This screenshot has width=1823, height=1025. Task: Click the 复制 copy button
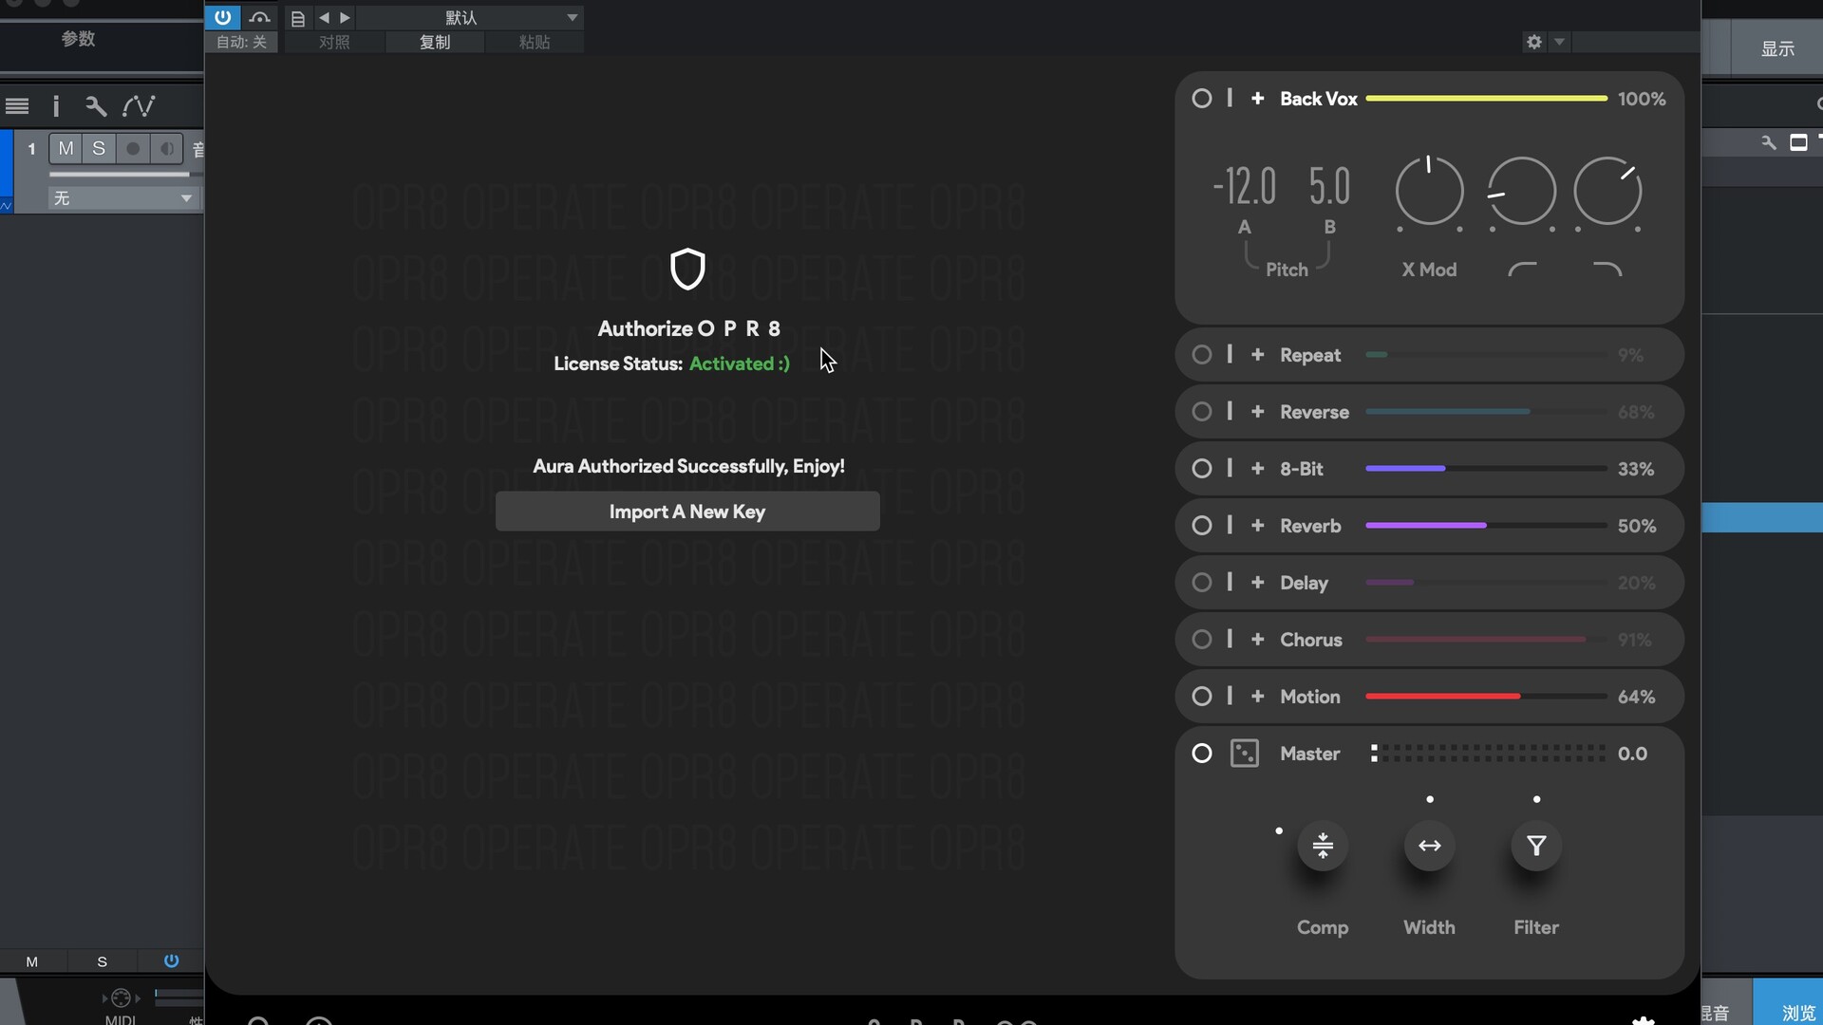pyautogui.click(x=435, y=42)
